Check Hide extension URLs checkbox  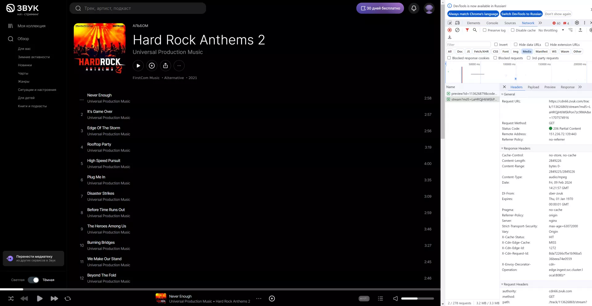[x=547, y=44]
